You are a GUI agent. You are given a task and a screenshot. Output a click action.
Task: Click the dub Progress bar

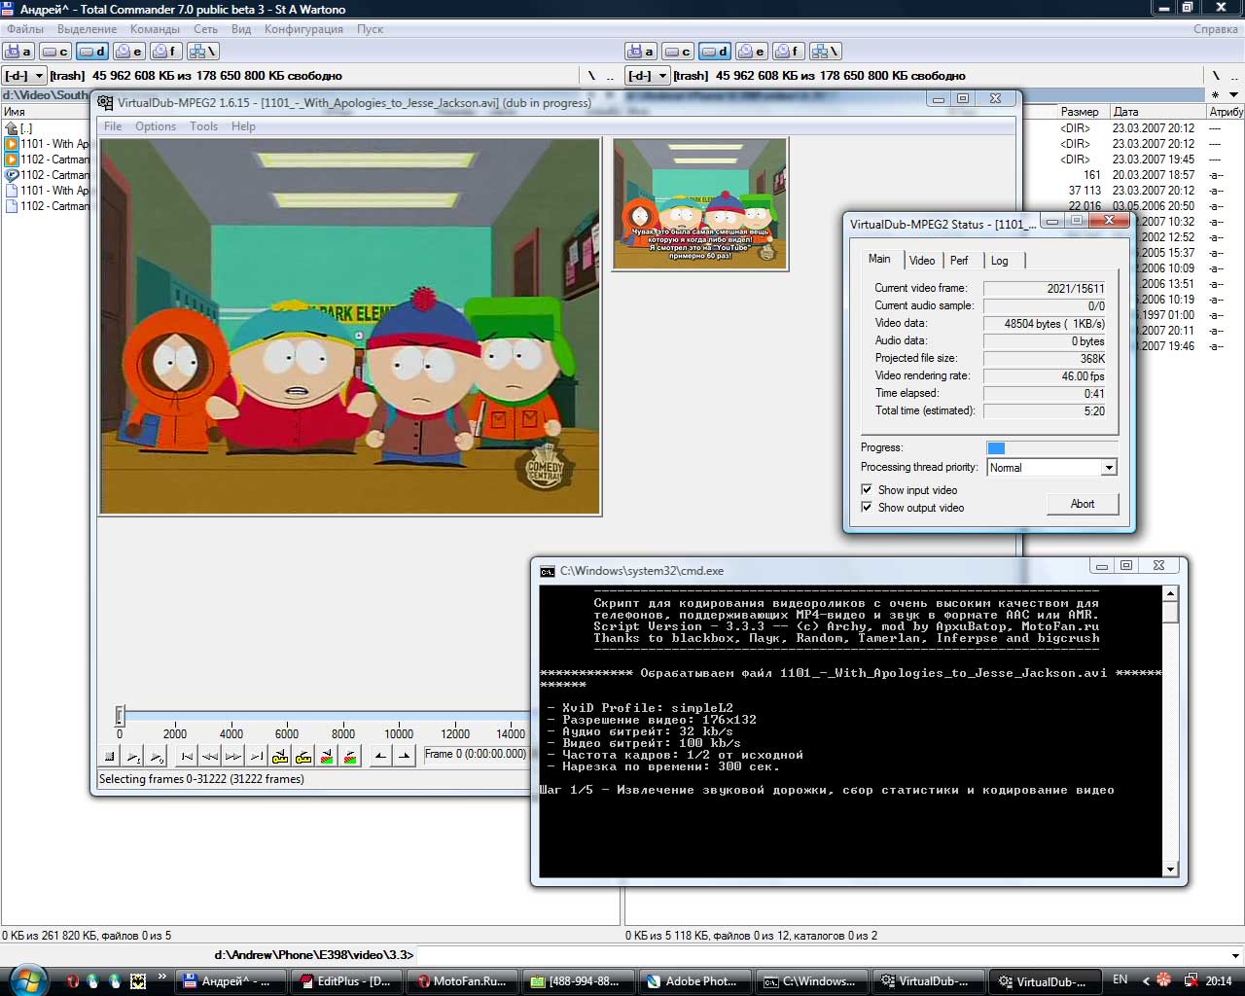[1052, 448]
